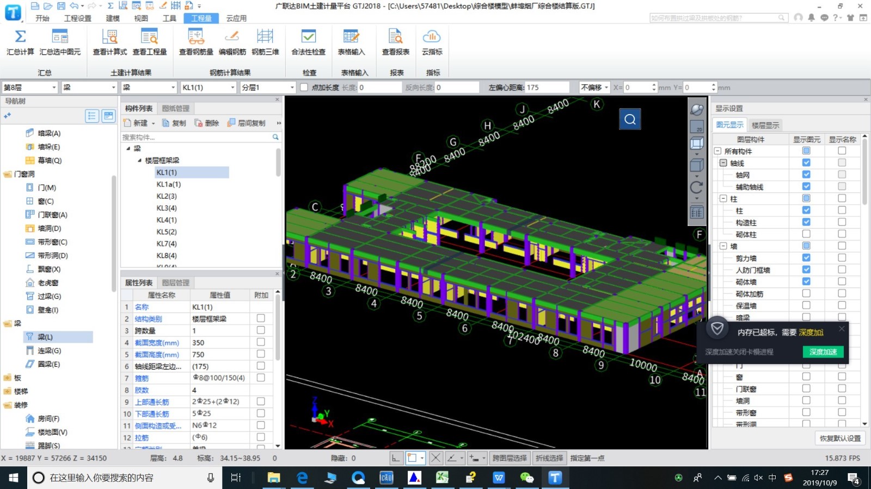Toggle 剪力墙 显示图元 checkbox
Viewport: 871px width, 489px height.
(806, 258)
